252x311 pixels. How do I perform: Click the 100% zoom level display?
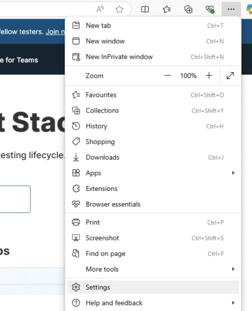188,76
